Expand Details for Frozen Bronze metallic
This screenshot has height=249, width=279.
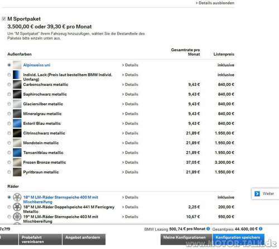(130, 163)
